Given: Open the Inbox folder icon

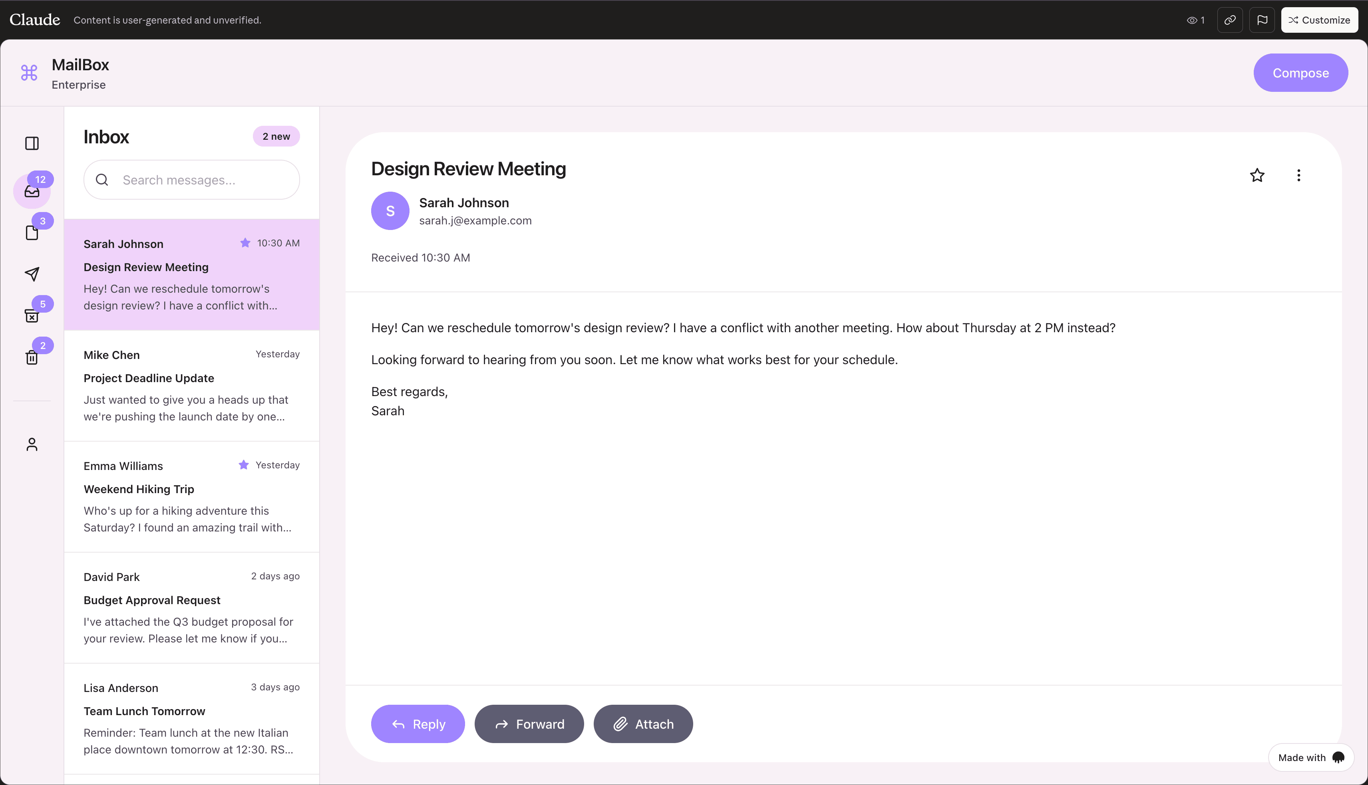Looking at the screenshot, I should (32, 191).
